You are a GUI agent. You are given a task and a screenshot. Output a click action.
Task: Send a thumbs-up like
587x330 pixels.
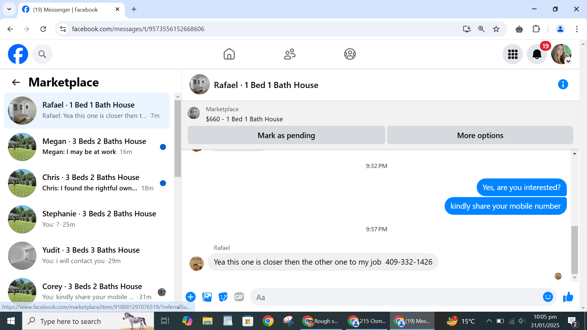pos(568,297)
